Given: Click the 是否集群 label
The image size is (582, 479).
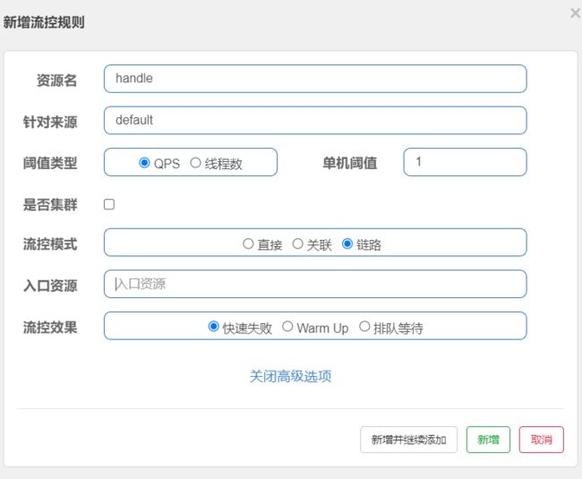Looking at the screenshot, I should coord(50,204).
